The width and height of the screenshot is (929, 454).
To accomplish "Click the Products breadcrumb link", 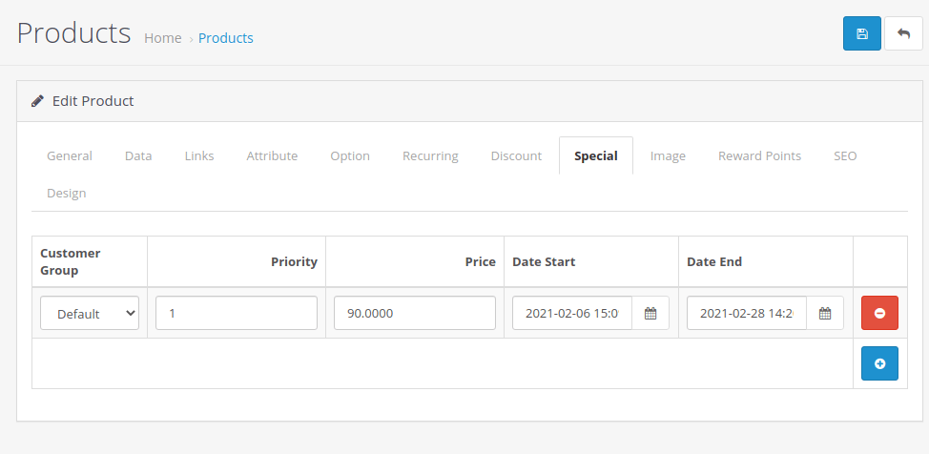I will click(226, 38).
